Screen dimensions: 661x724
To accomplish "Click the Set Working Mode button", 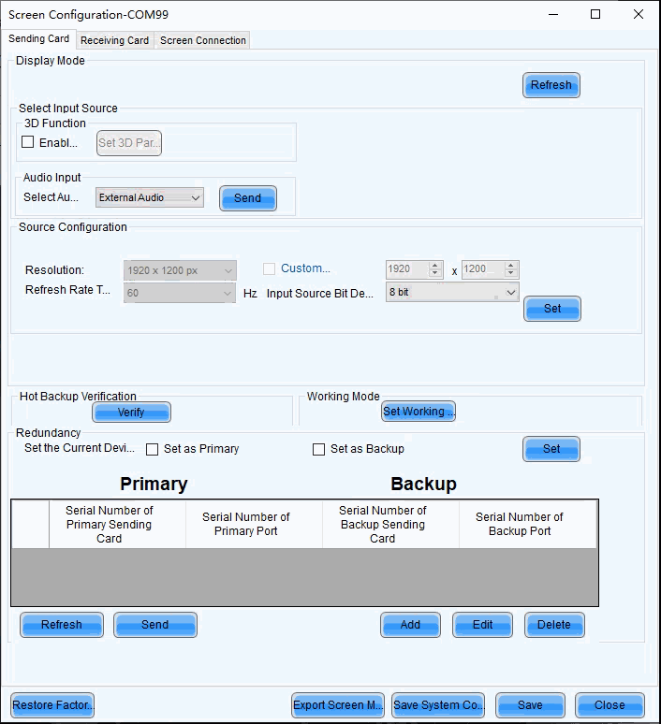I will tap(418, 412).
